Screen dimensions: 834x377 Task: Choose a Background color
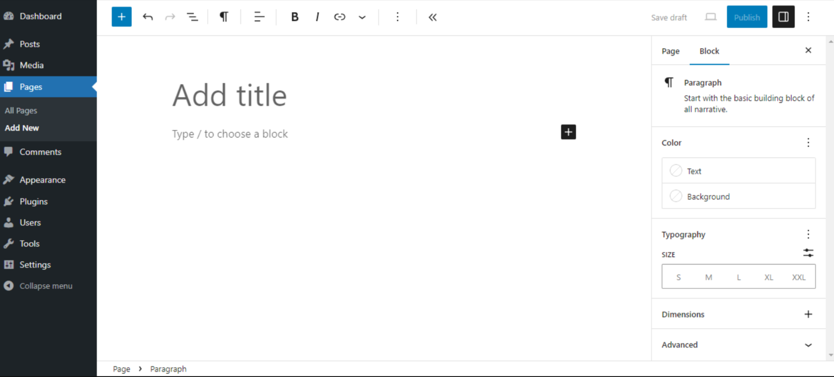coord(739,196)
